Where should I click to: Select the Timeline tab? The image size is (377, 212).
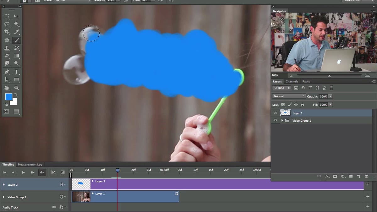tap(8, 165)
